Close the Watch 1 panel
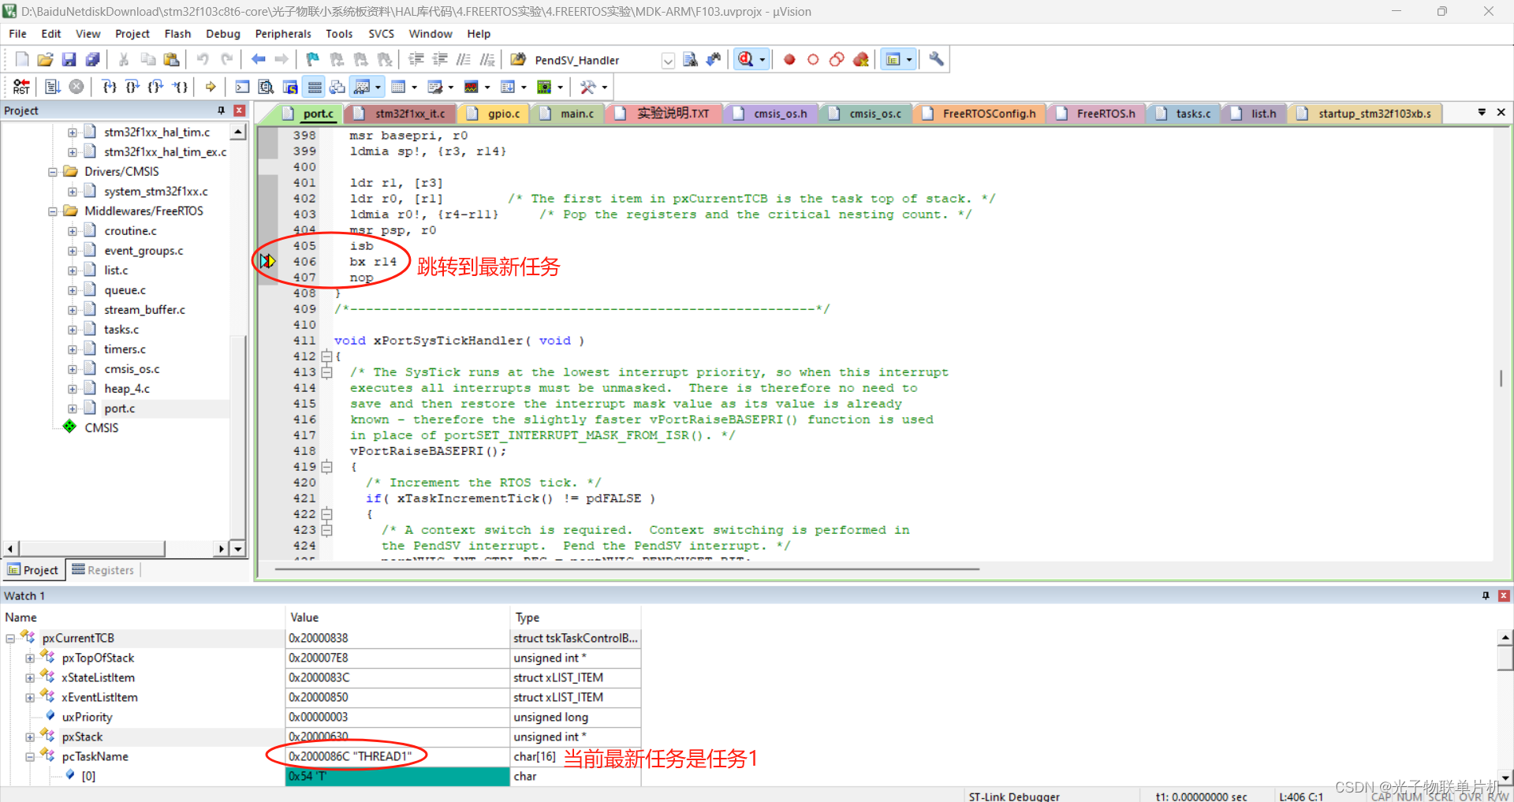 click(1504, 595)
